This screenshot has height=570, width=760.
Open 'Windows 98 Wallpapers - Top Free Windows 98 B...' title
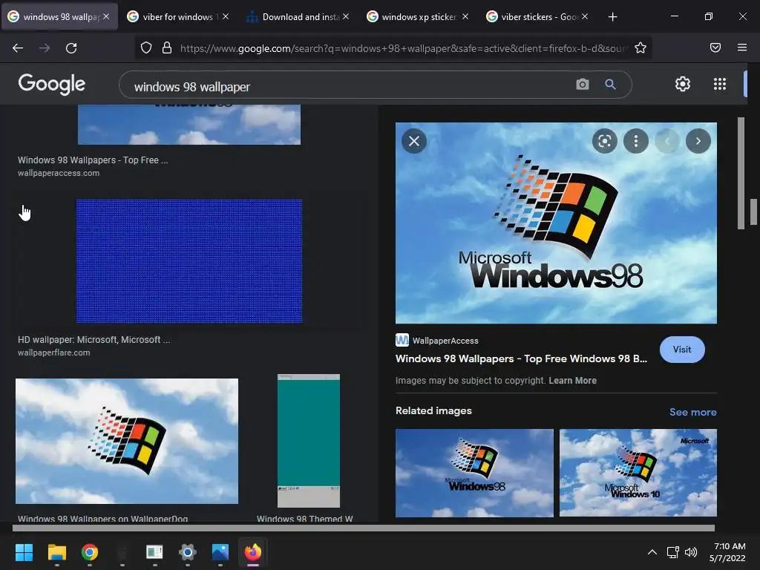pos(521,358)
